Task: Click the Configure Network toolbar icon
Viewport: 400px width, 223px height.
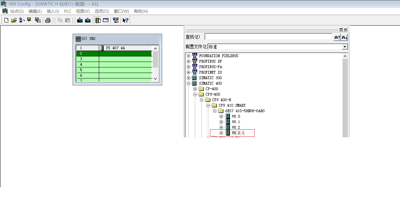Action: pos(116,20)
